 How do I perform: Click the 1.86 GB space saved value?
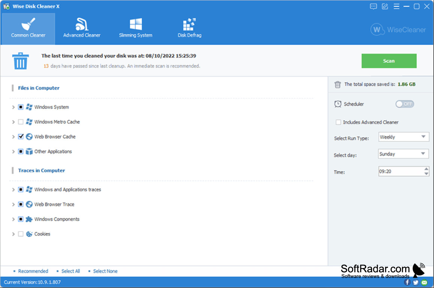coord(406,84)
